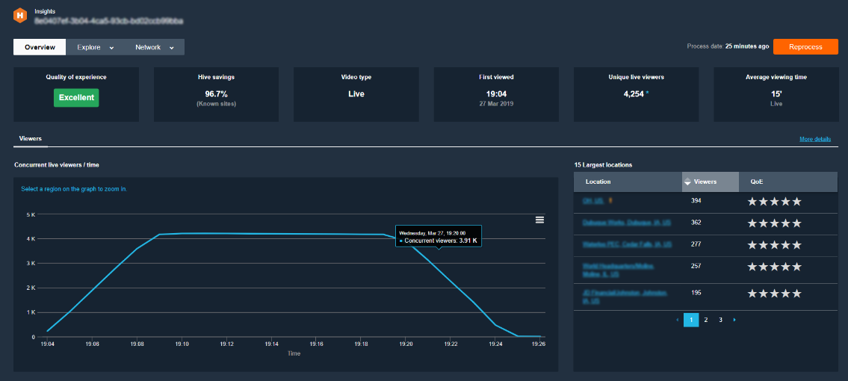Click the asterisk next to 4,254 viewers
The width and height of the screenshot is (848, 381).
click(x=647, y=93)
